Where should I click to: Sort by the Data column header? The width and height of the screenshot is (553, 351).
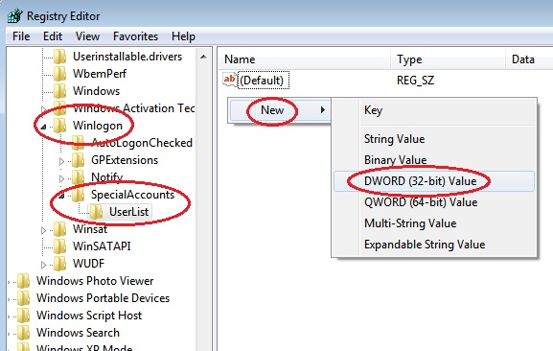pyautogui.click(x=529, y=59)
